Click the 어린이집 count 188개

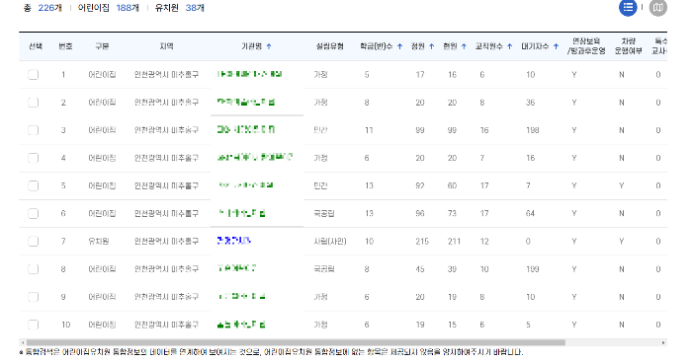tap(128, 8)
